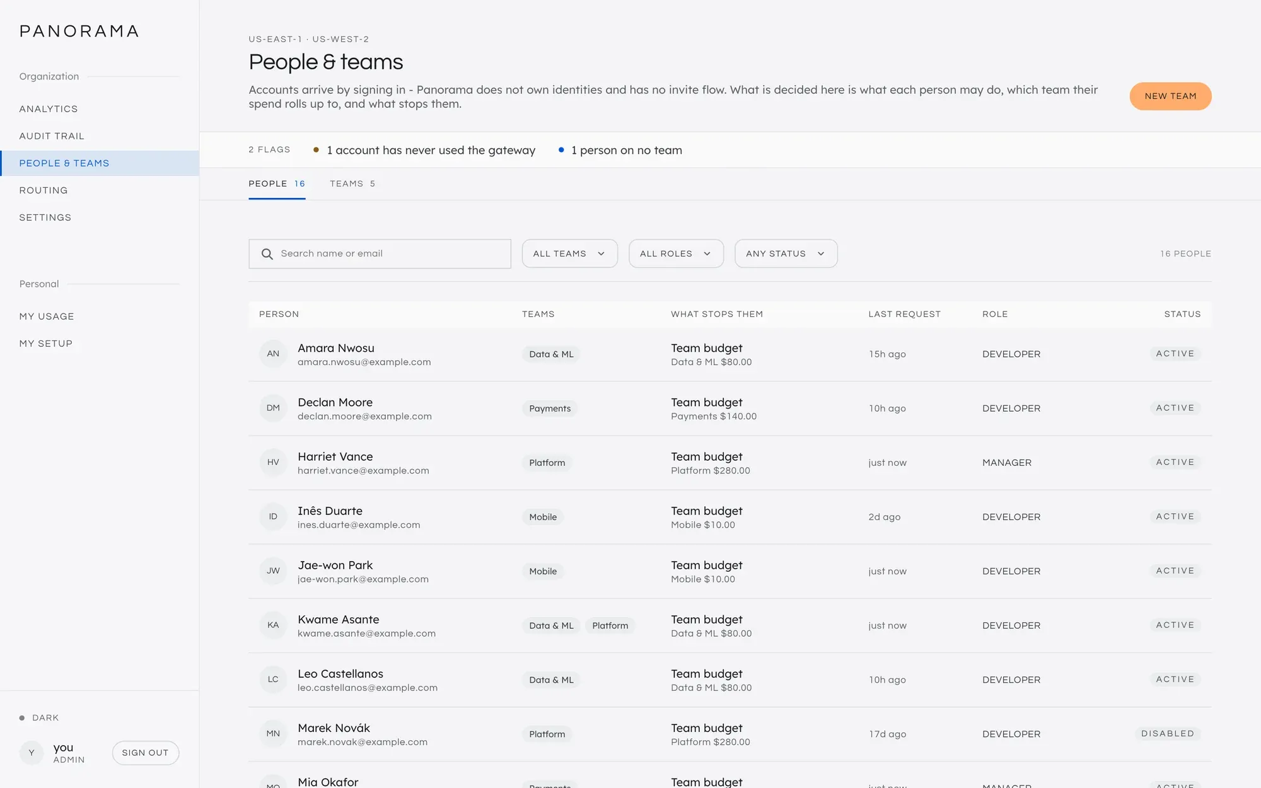
Task: Click Amara Nwosu's Data & ML tag
Action: 551,354
